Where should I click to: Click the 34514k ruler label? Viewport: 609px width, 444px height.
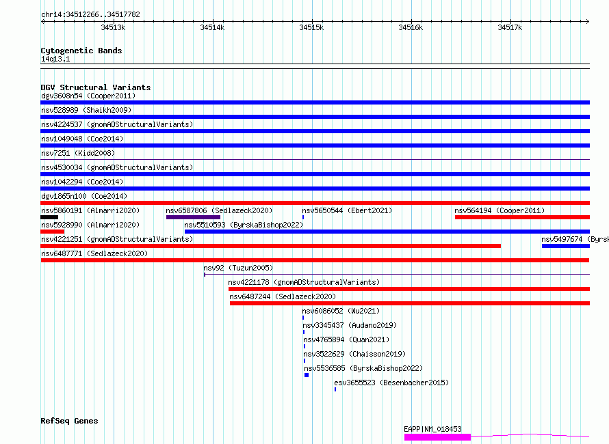[212, 27]
